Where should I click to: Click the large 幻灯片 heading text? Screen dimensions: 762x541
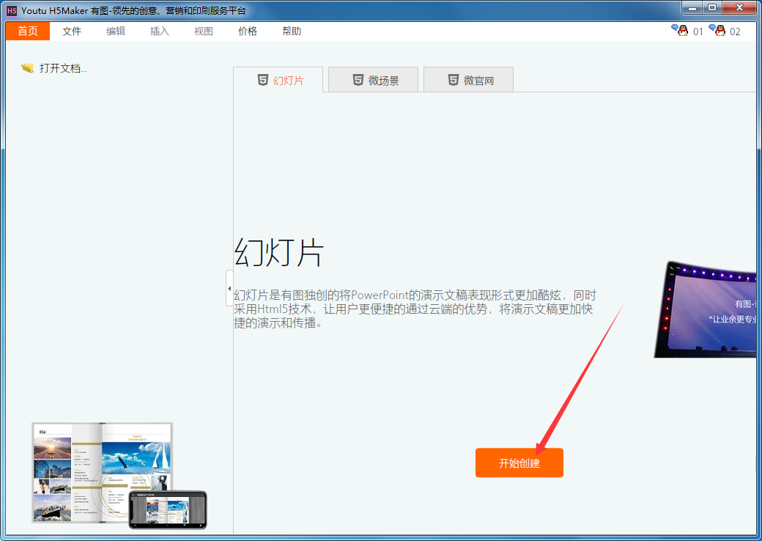(279, 253)
